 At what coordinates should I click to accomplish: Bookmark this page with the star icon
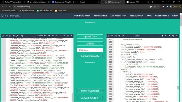[x=158, y=7]
